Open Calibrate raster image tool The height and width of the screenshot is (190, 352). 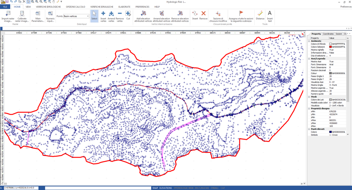[22, 17]
